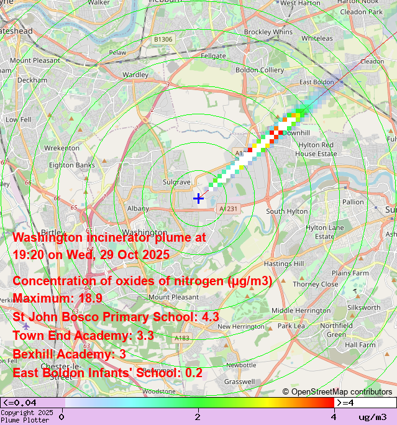The image size is (397, 425).
Task: Click the B1306 road shield
Action: (x=163, y=39)
